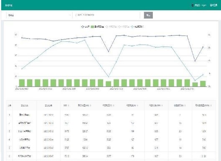Click the grey search button beside the date field
Screen dimensions: 221x161
click(x=148, y=15)
